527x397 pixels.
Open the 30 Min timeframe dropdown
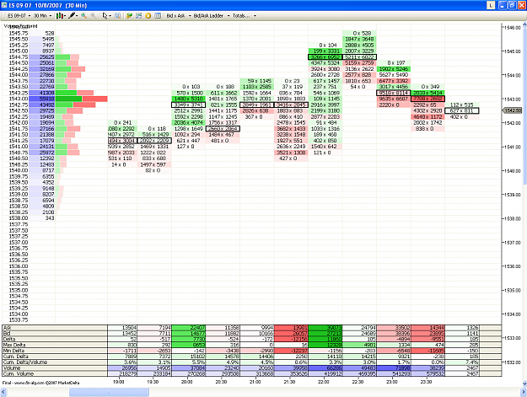click(42, 16)
